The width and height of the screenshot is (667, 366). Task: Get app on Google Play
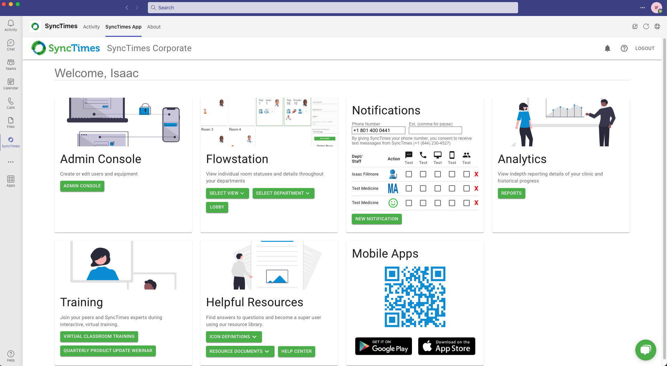383,346
